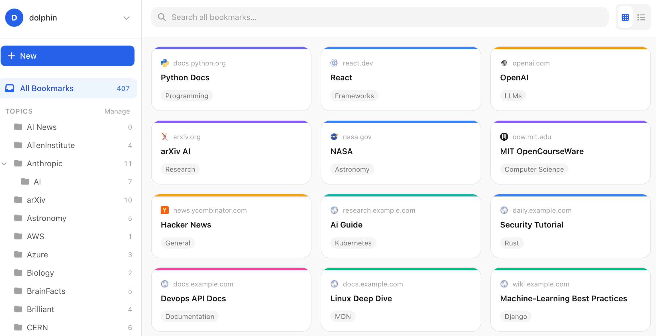This screenshot has width=656, height=336.
Task: Open the Biology topic
Action: tap(68, 273)
